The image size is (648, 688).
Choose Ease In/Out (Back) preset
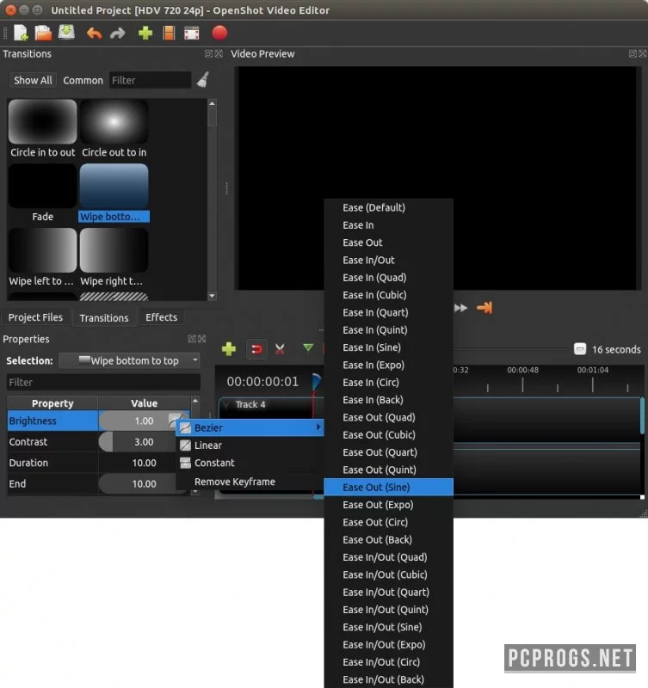pyautogui.click(x=388, y=679)
